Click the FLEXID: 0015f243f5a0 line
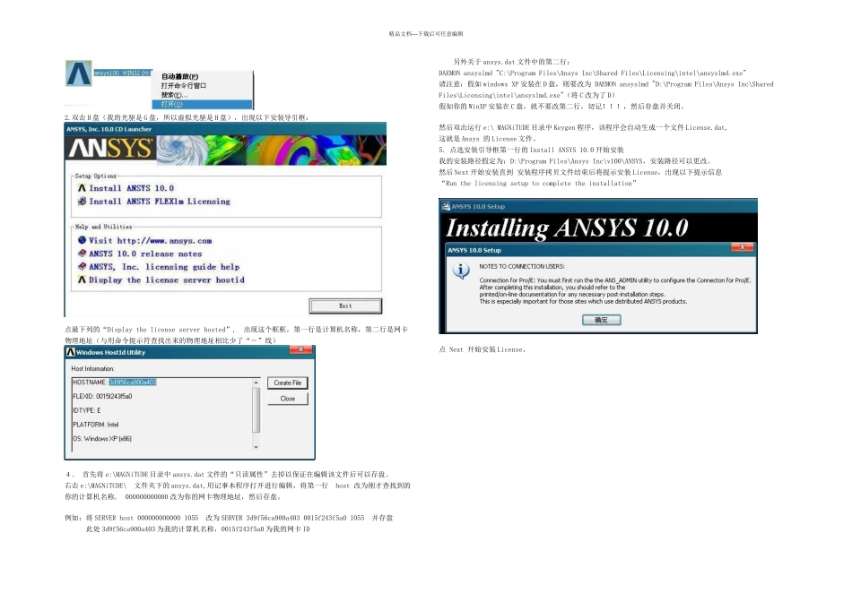This screenshot has width=852, height=602. (x=103, y=396)
